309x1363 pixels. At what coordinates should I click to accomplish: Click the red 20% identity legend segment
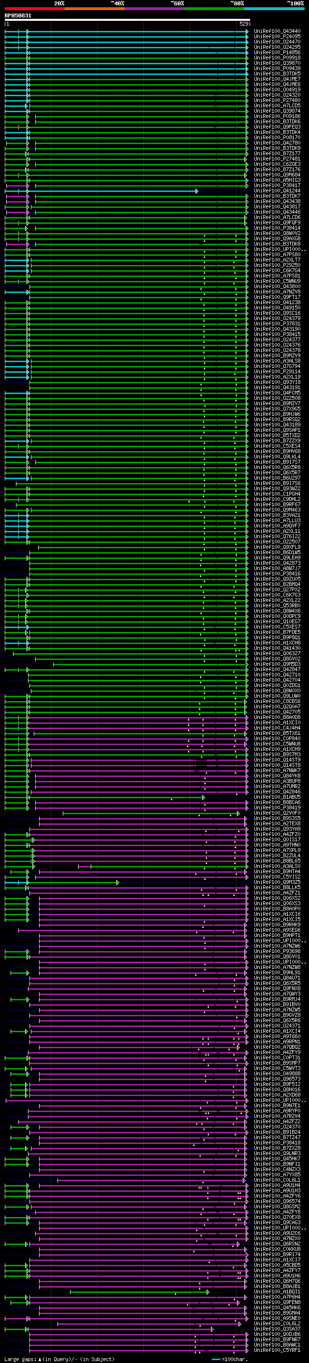coord(34,9)
